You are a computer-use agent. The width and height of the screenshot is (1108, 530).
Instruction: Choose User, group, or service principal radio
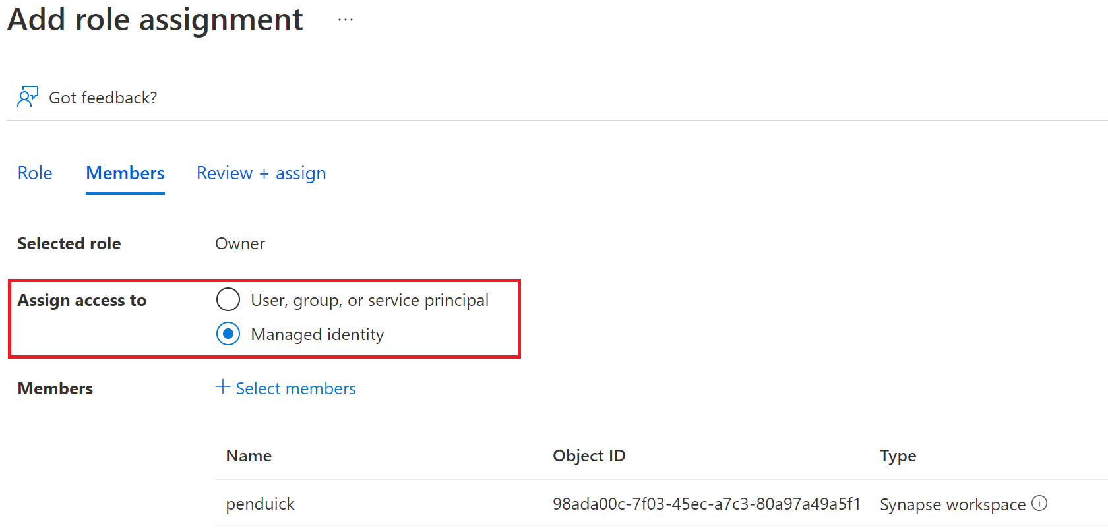(228, 299)
